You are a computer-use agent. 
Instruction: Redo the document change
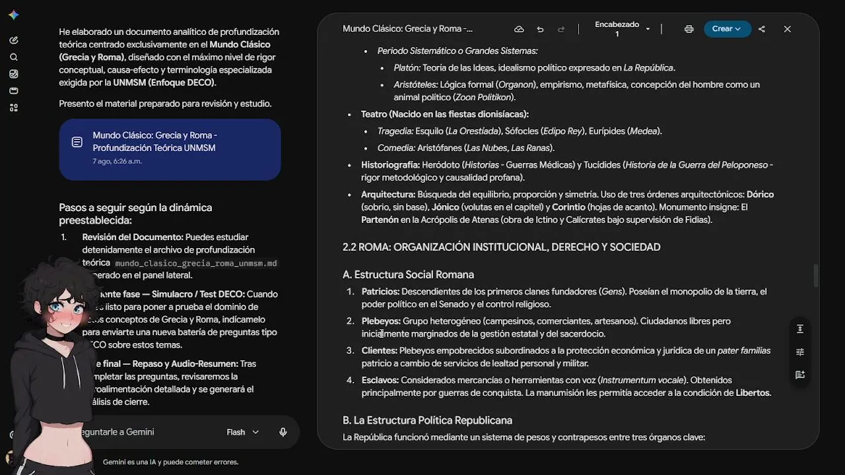[561, 29]
